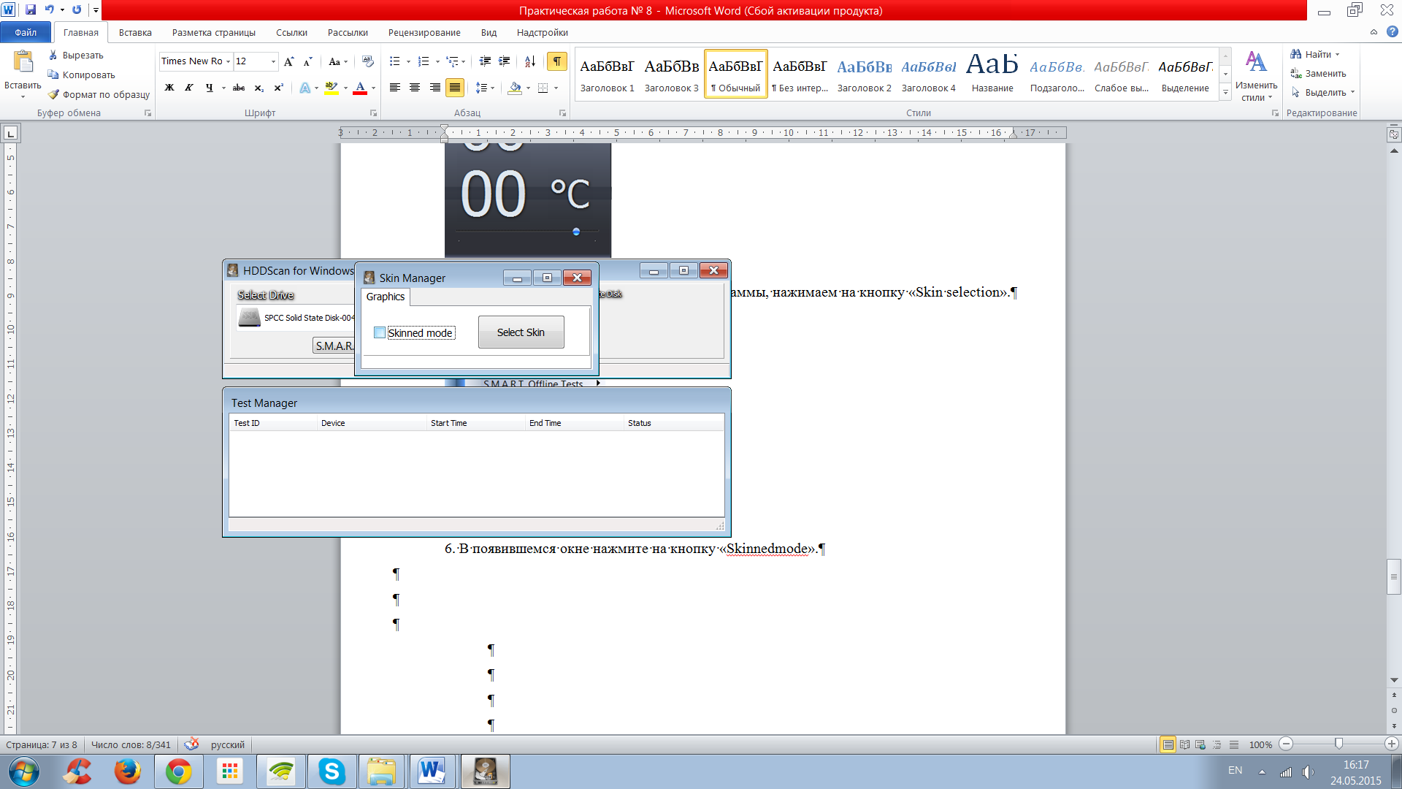Pick the red font color swatch
Viewport: 1402px width, 789px height.
tap(360, 88)
